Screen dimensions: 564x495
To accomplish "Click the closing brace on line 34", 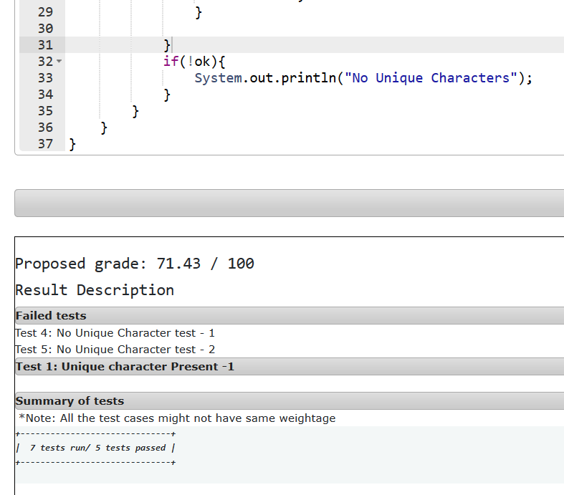I will click(167, 95).
